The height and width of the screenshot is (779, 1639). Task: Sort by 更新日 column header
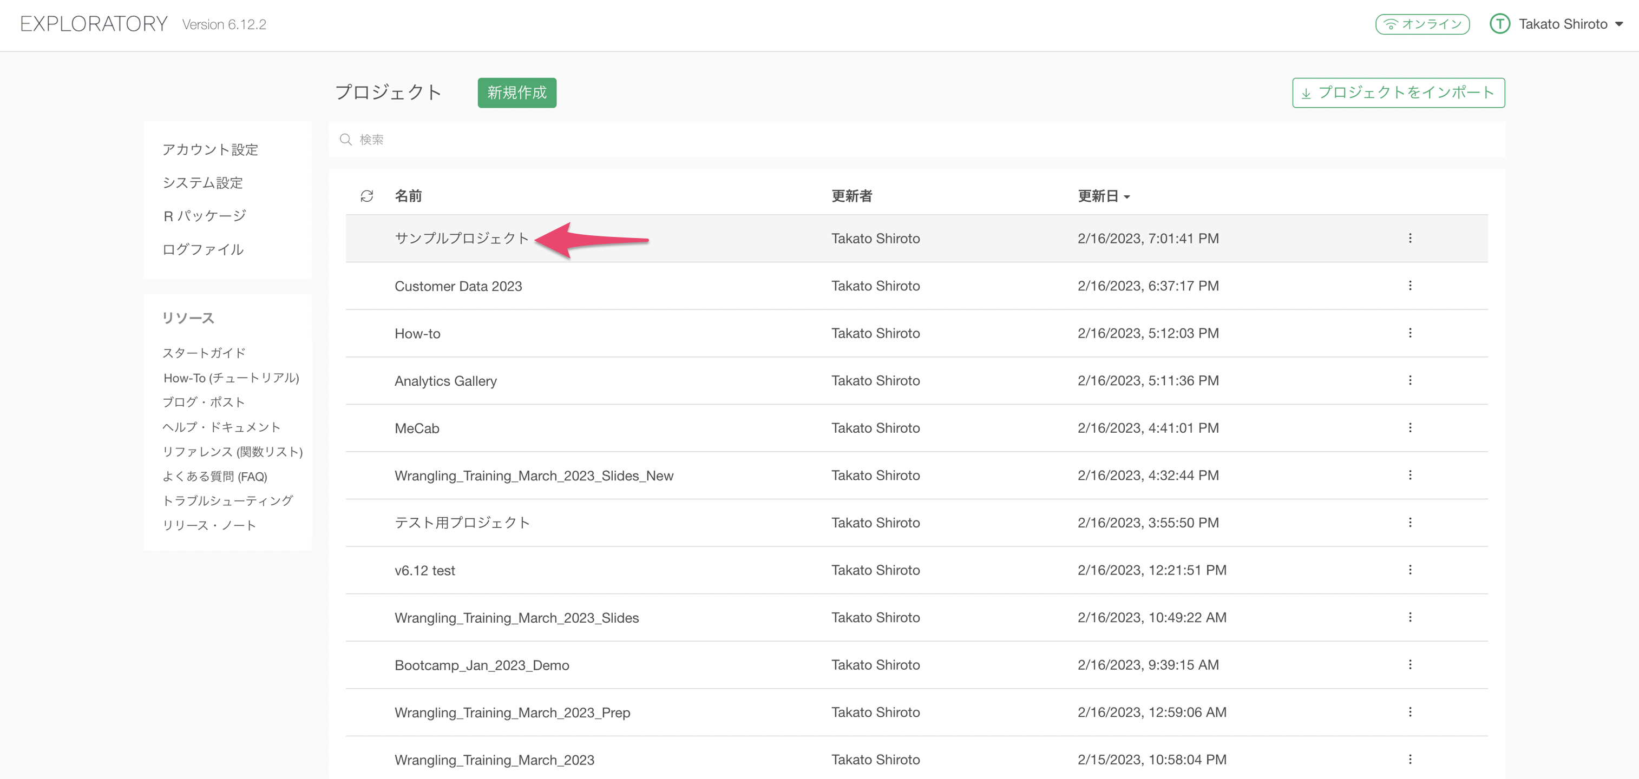(1103, 196)
